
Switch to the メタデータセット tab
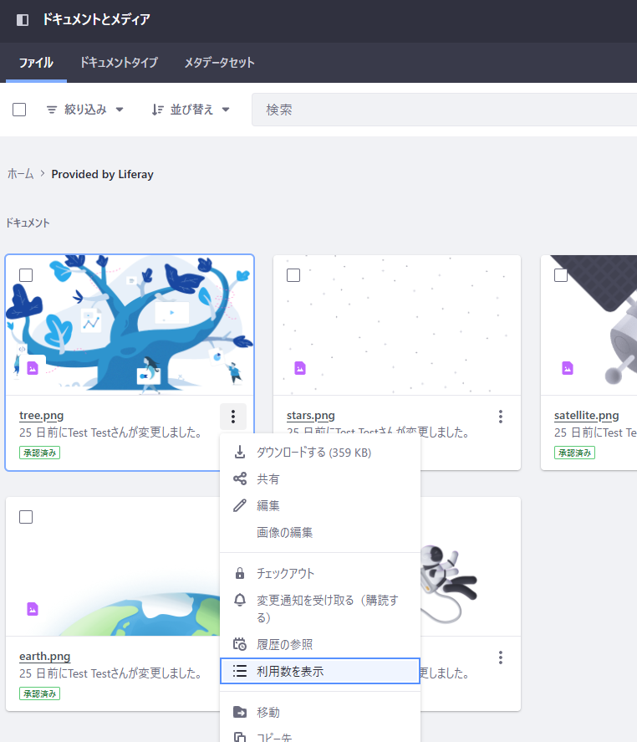(x=219, y=63)
